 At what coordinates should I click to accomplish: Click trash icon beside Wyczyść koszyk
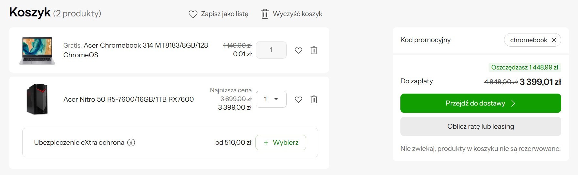pos(265,14)
